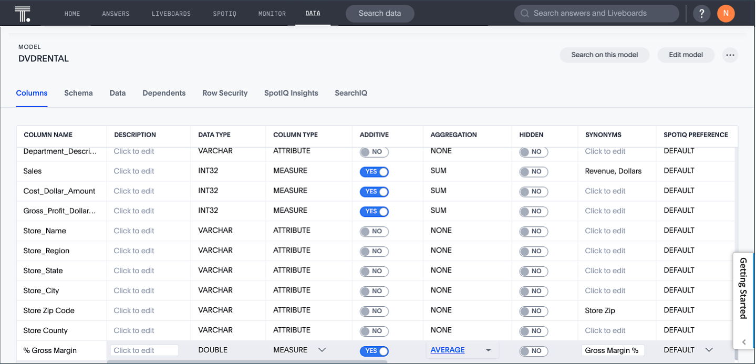The width and height of the screenshot is (756, 364).
Task: Toggle Hidden switch for Store_Name row
Action: pos(533,232)
